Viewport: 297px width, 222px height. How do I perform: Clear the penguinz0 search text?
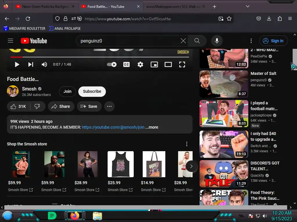[x=183, y=41]
